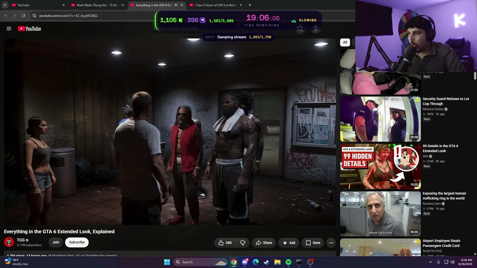Screen dimensions: 477x268
Task: Like the video with 38K likes
Action: point(225,243)
